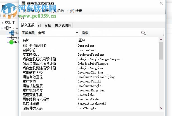The width and height of the screenshot is (172, 116).
Task: Click into the expression input showing =A
Action: pos(92,18)
